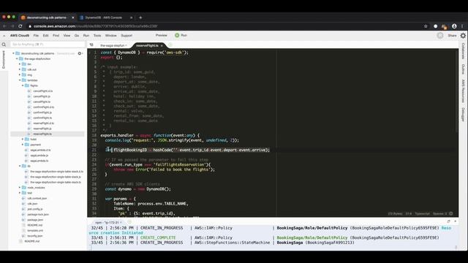
Task: Collapse the lambdas folder
Action: coord(20,80)
